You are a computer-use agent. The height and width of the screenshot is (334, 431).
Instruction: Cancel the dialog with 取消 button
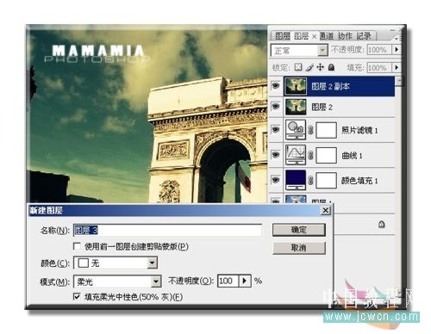tap(299, 248)
